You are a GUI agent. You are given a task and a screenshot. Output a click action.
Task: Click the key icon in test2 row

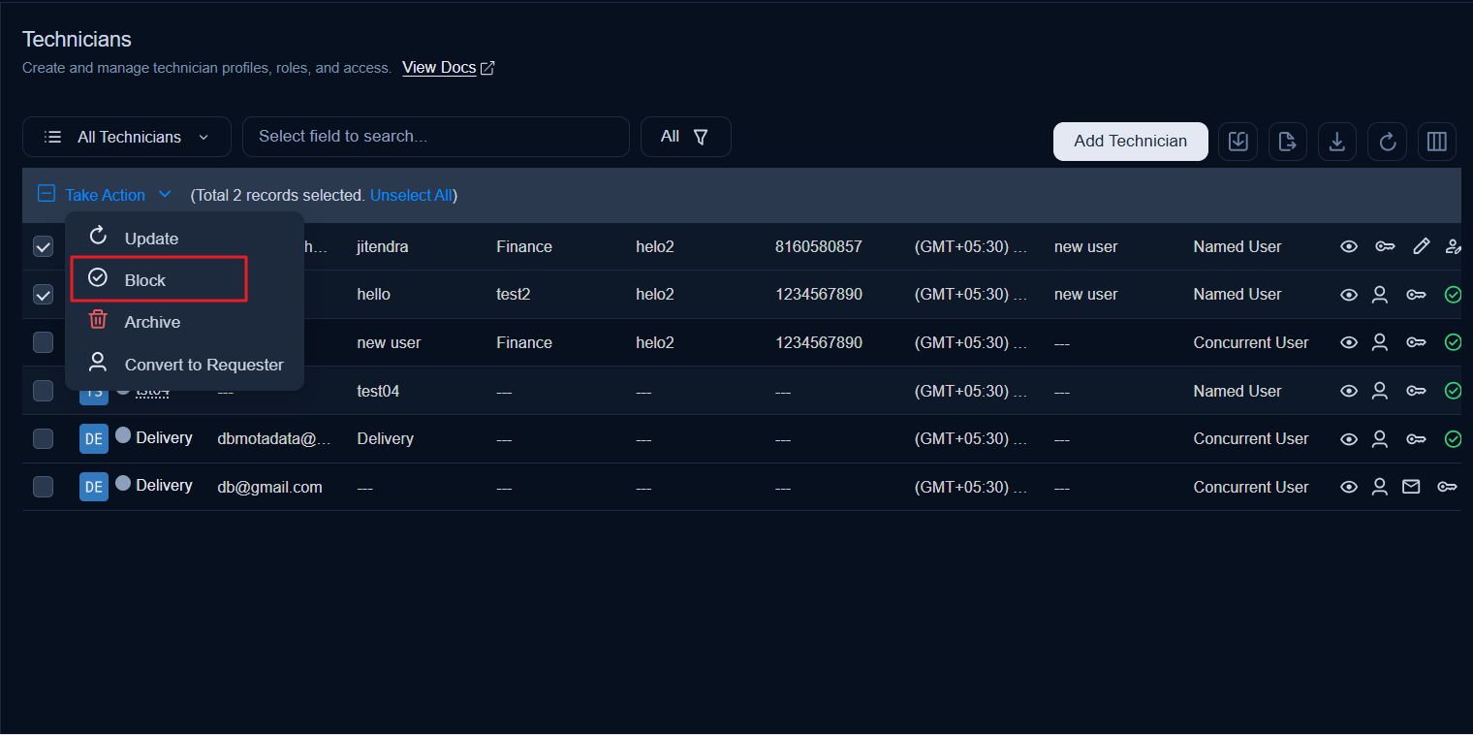pos(1416,295)
